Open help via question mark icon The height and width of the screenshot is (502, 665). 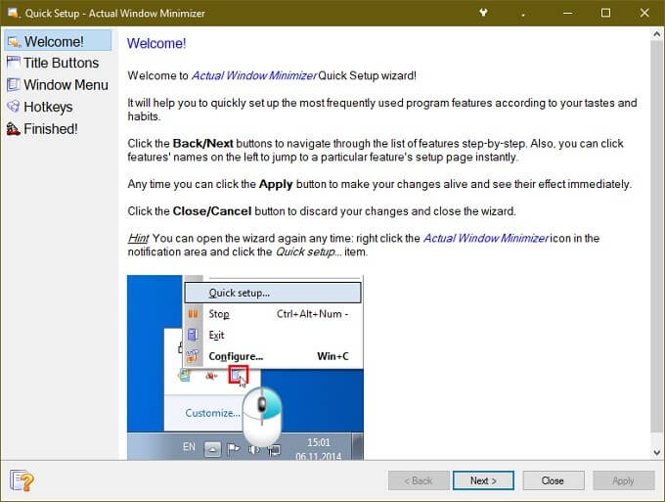coord(22,480)
